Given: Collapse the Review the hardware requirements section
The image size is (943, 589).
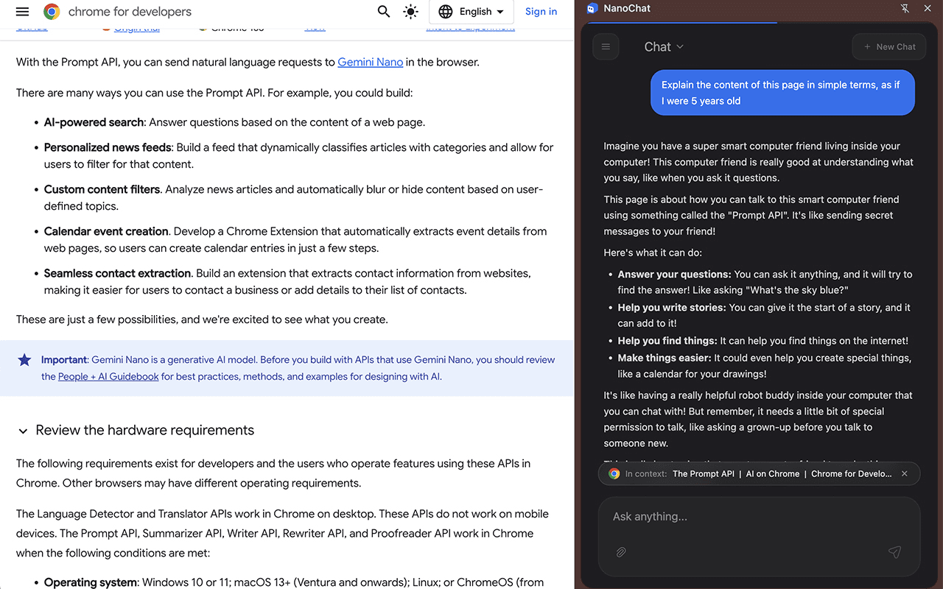Looking at the screenshot, I should coord(23,431).
